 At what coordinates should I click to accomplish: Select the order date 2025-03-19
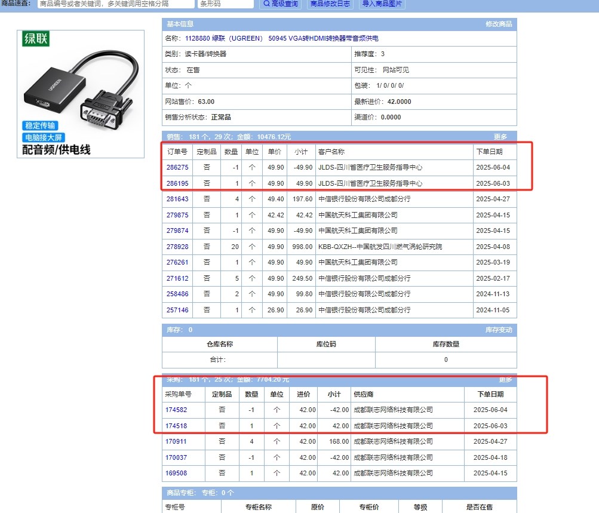click(x=493, y=262)
